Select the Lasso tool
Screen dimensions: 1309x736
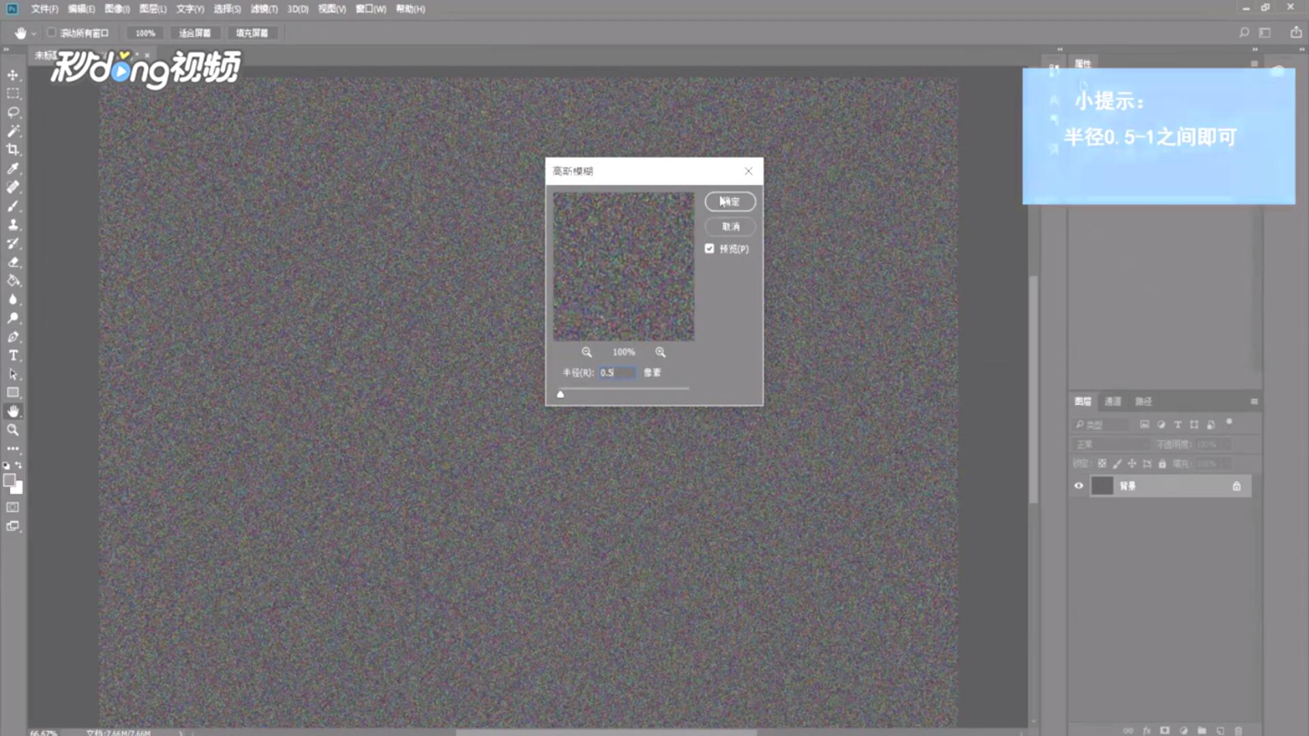pos(13,112)
